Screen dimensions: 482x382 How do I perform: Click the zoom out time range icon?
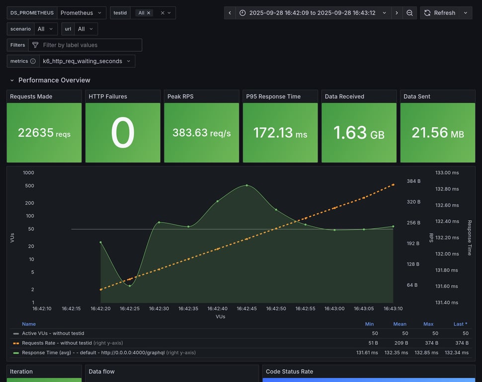[409, 13]
